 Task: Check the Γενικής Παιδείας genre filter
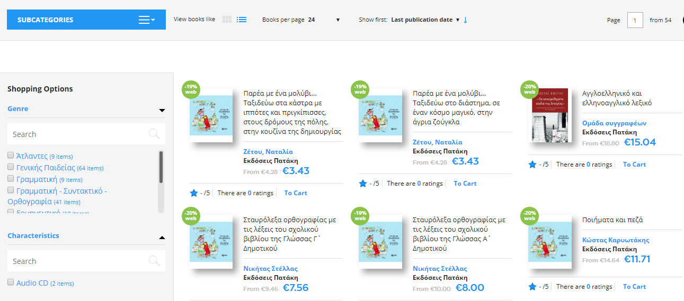[x=11, y=167]
